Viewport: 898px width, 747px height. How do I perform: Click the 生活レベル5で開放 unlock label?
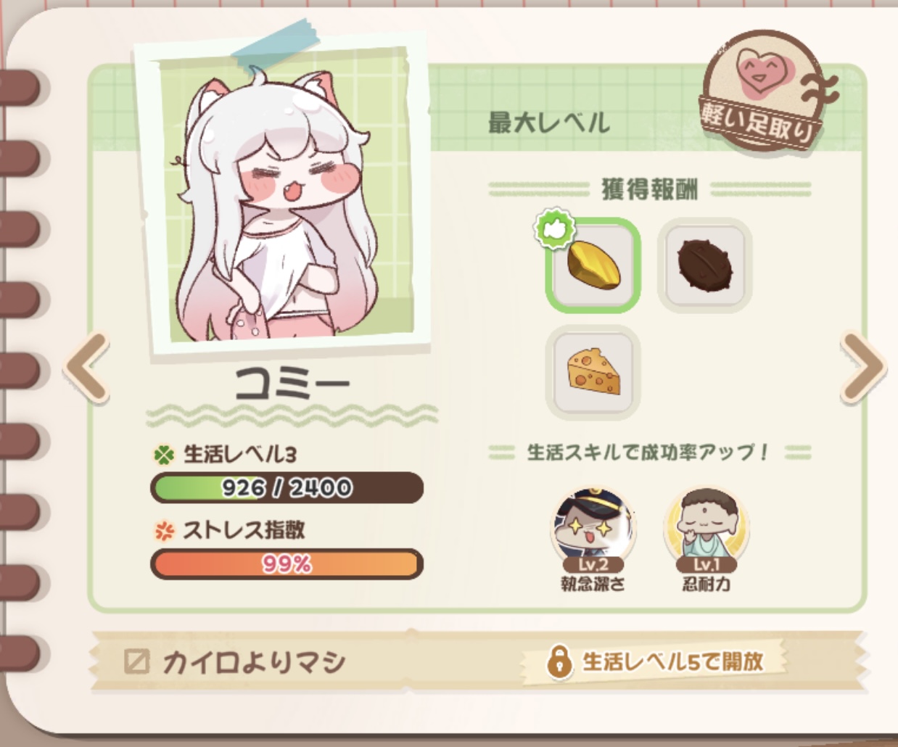[x=672, y=661]
